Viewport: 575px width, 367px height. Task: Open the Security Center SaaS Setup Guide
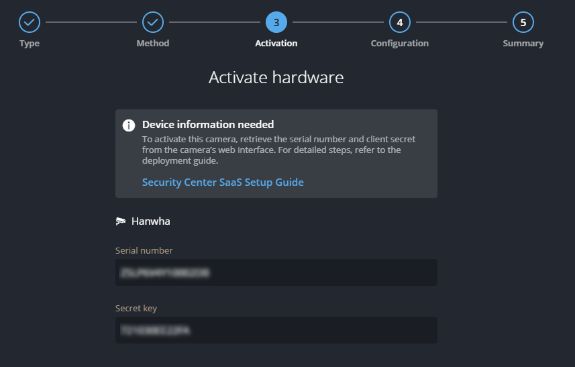click(x=223, y=182)
